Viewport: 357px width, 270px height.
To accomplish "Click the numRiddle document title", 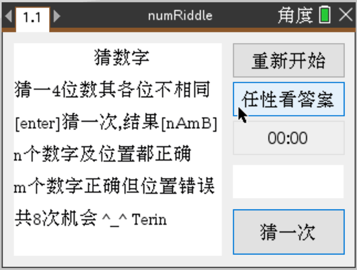I will [180, 16].
